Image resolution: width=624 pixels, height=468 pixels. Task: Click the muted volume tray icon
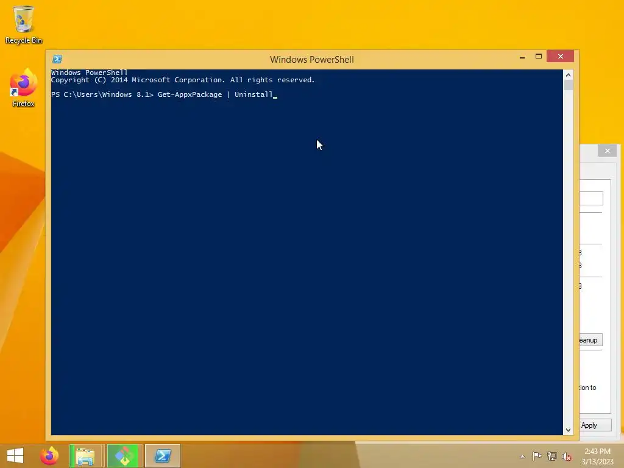coord(567,456)
